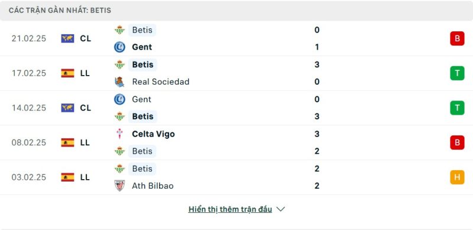This screenshot has height=230, width=473.
Task: Click the Spain flag icon on 08.02.25
Action: pos(67,142)
